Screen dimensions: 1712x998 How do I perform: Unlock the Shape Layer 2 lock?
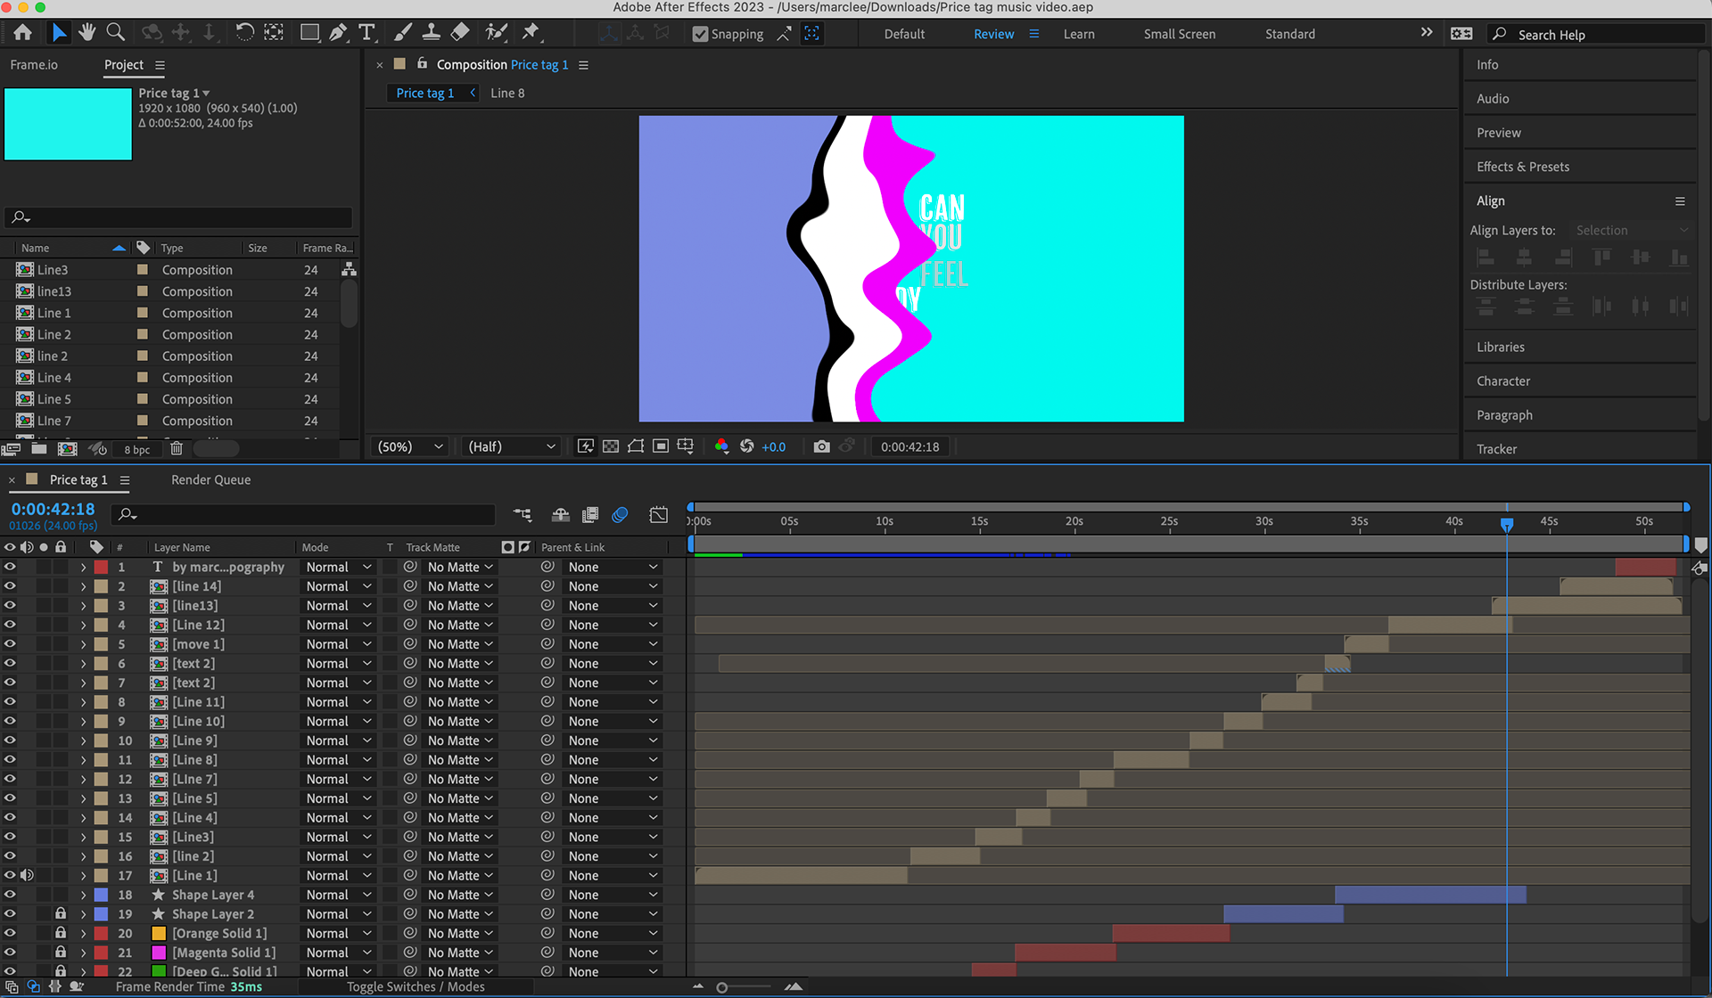(61, 914)
